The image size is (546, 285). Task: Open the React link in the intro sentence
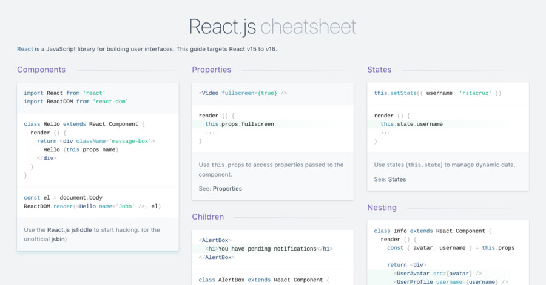(25, 49)
